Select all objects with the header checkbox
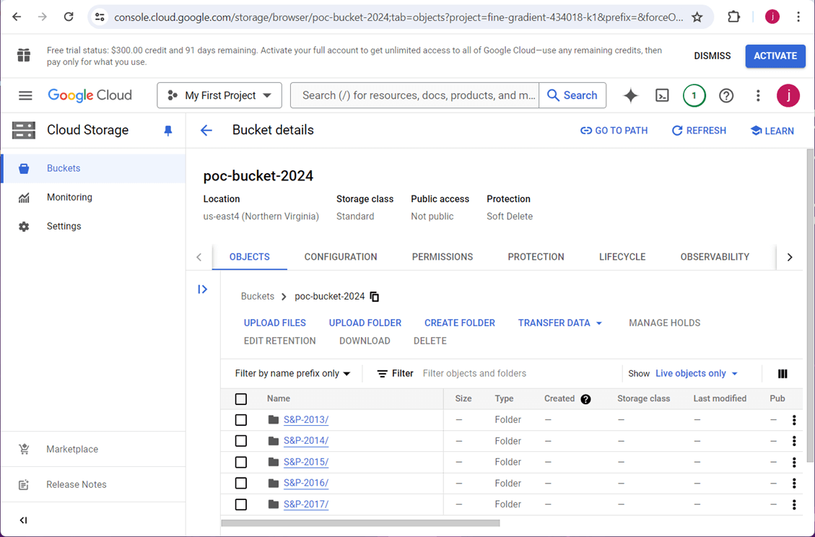 241,399
